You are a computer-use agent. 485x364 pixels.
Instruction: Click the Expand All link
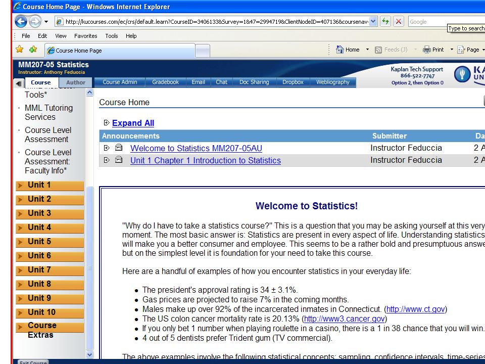[x=133, y=123]
